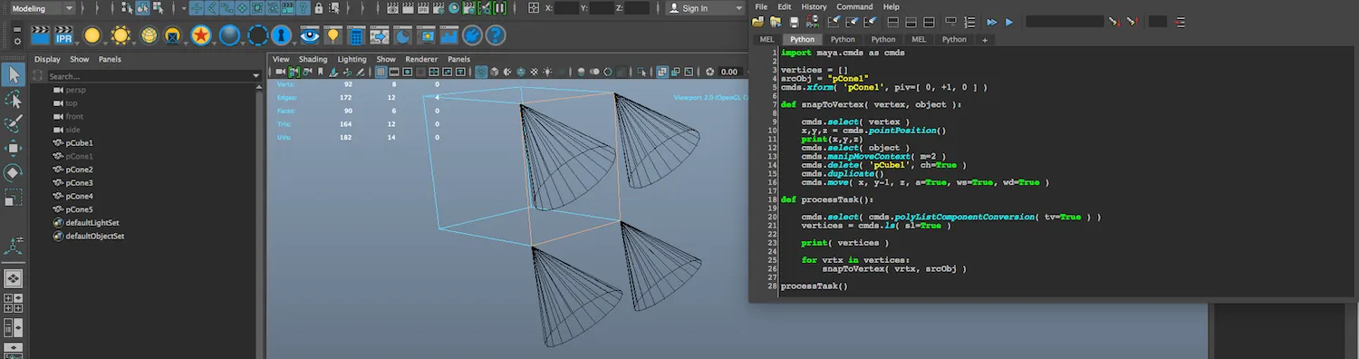
Task: Select the Move tool in the toolbox
Action: click(14, 148)
